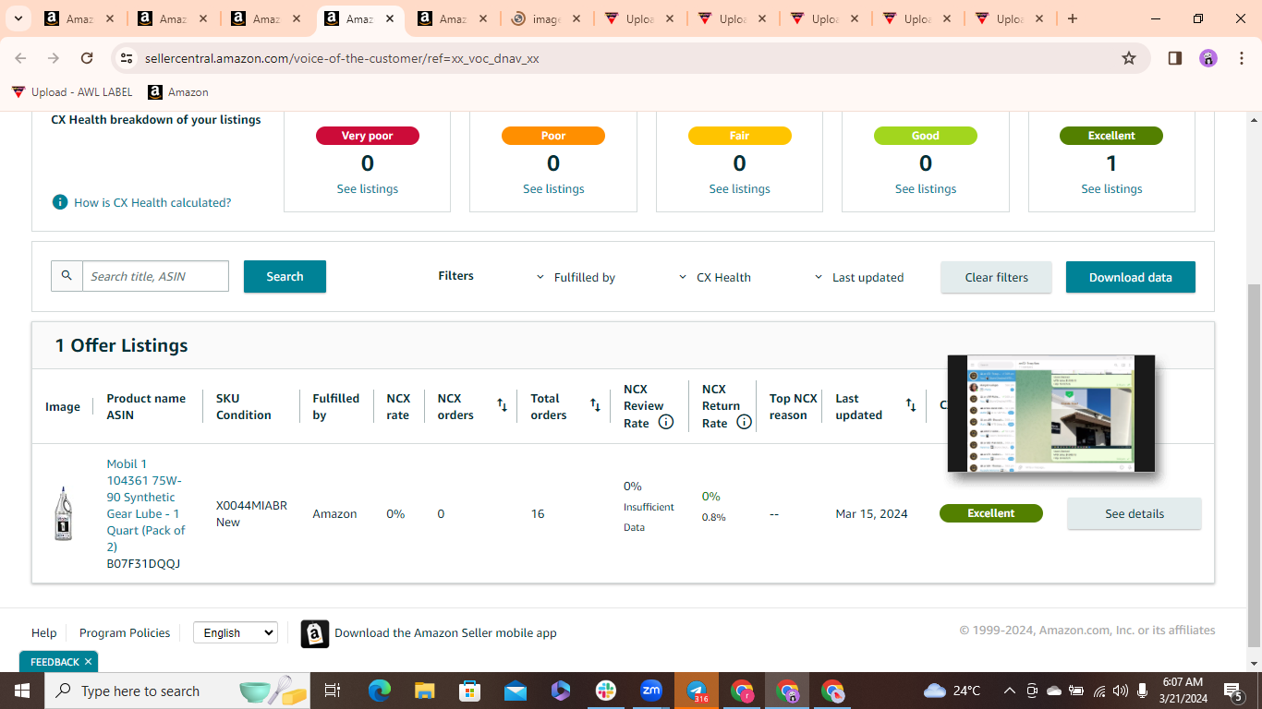
Task: See listings under Fair
Action: 739,188
